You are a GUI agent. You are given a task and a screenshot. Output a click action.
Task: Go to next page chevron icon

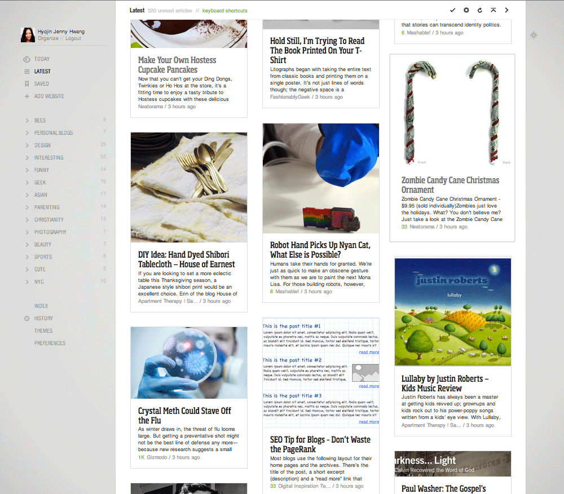click(x=506, y=10)
